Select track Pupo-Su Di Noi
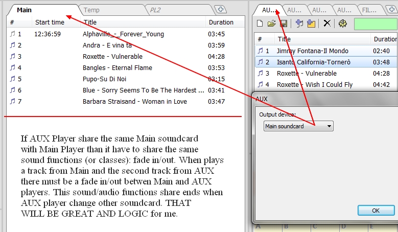 [x=104, y=79]
